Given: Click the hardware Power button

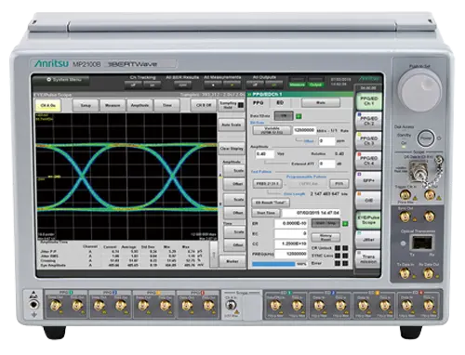Looking at the screenshot, I should [426, 138].
